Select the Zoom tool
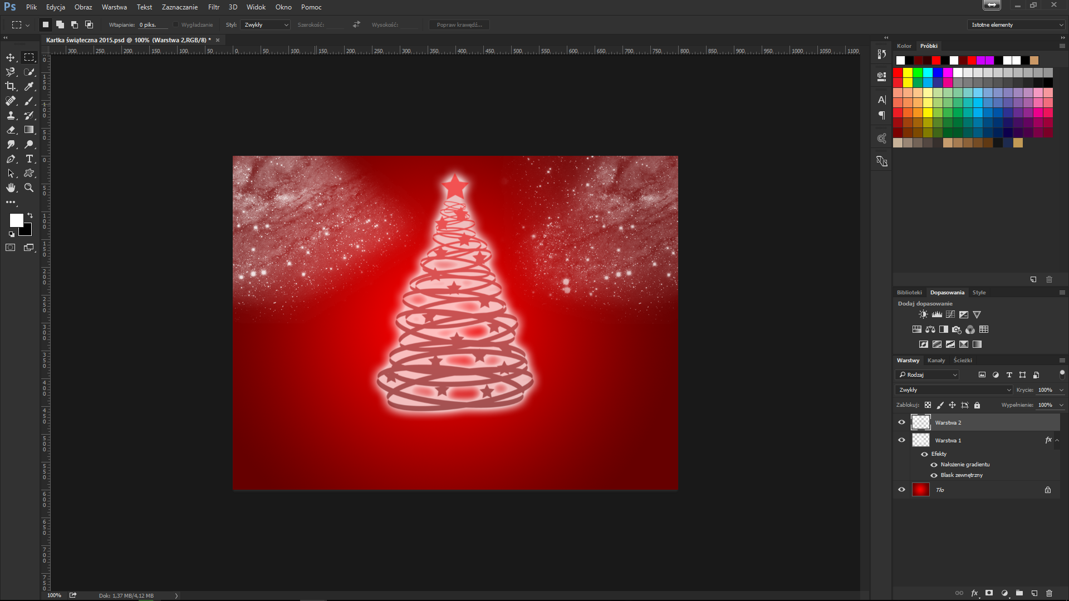The width and height of the screenshot is (1069, 601). 29,188
